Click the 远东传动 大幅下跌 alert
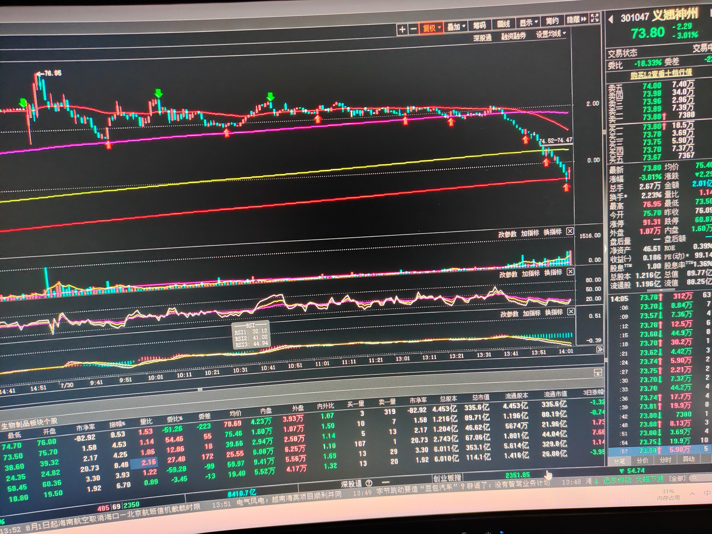712x534 pixels. (x=633, y=479)
